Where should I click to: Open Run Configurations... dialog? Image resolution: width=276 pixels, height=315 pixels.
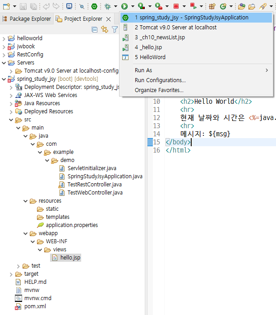196,80
